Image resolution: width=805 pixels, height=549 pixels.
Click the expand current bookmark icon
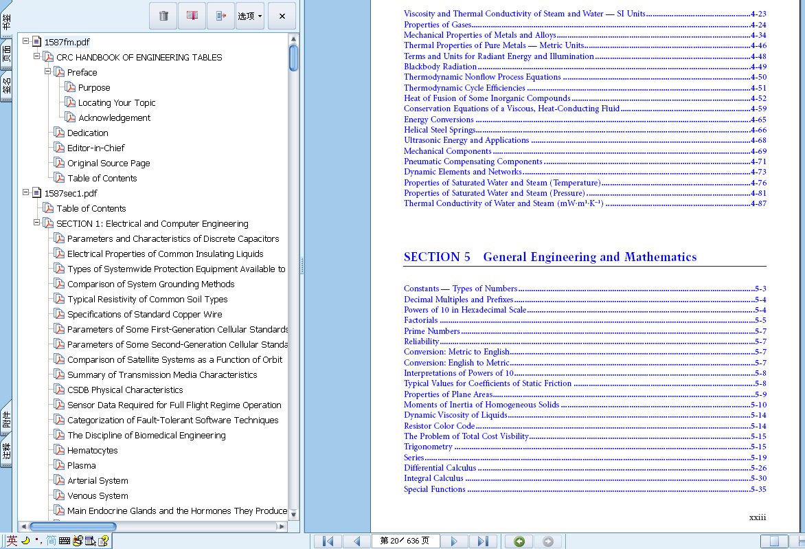click(x=220, y=16)
